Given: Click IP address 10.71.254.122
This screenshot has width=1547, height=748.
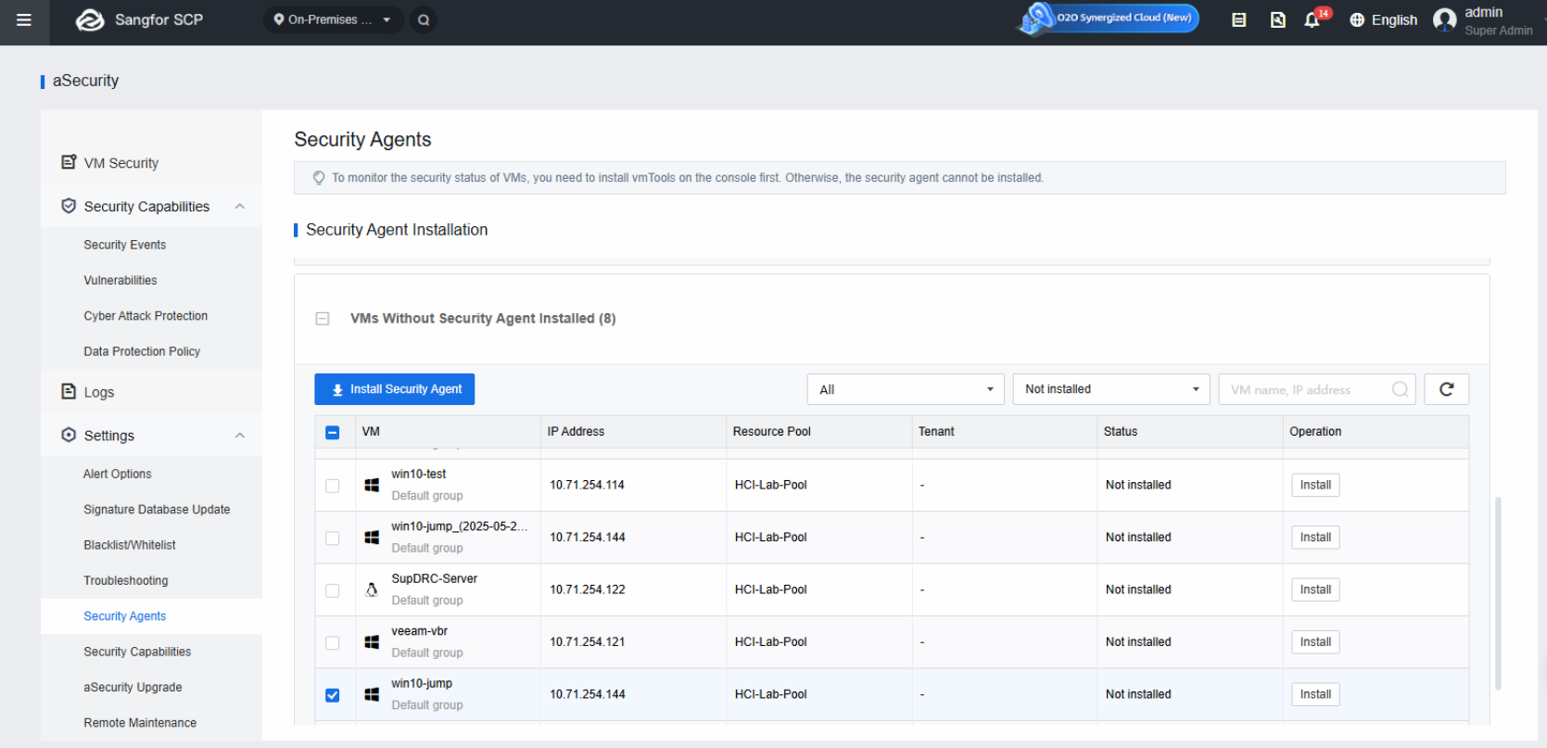Looking at the screenshot, I should tap(588, 590).
